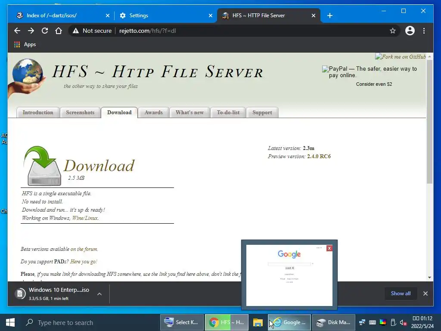
Task: Click the Not secure warning icon
Action: pos(76,31)
